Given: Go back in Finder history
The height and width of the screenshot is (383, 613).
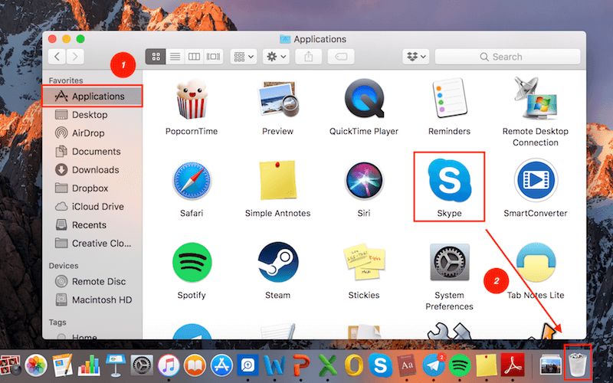Looking at the screenshot, I should point(57,57).
